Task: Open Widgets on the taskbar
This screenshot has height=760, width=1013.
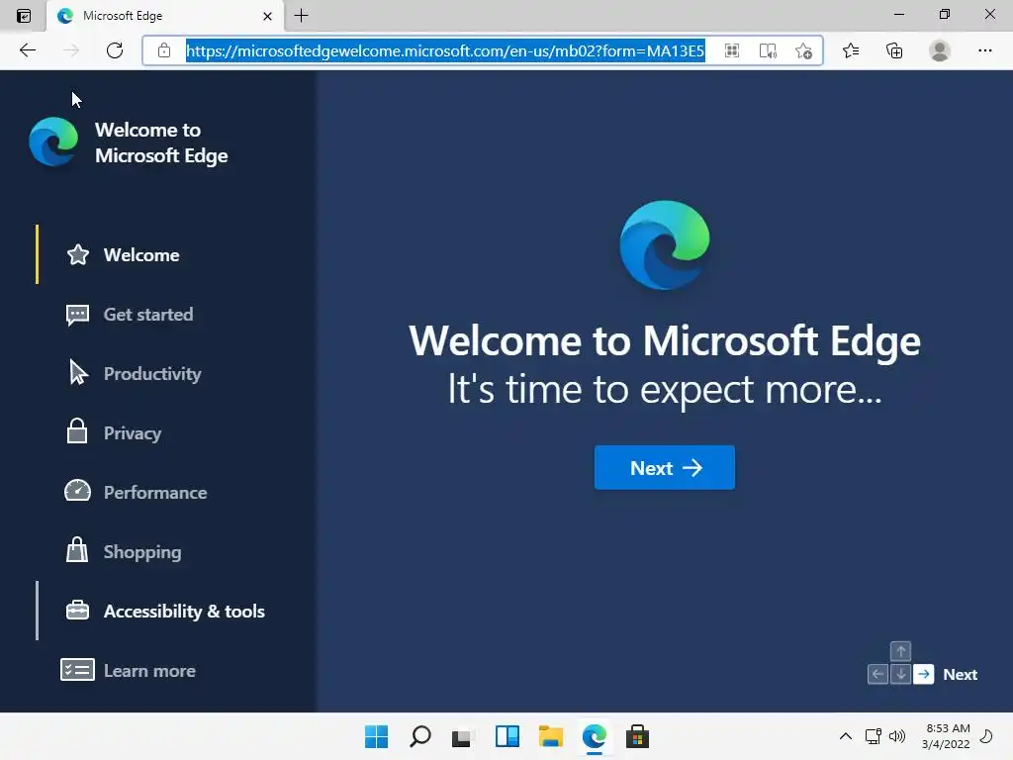Action: 507,736
